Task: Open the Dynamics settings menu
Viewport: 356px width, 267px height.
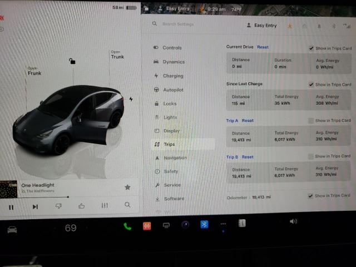Action: [x=169, y=62]
